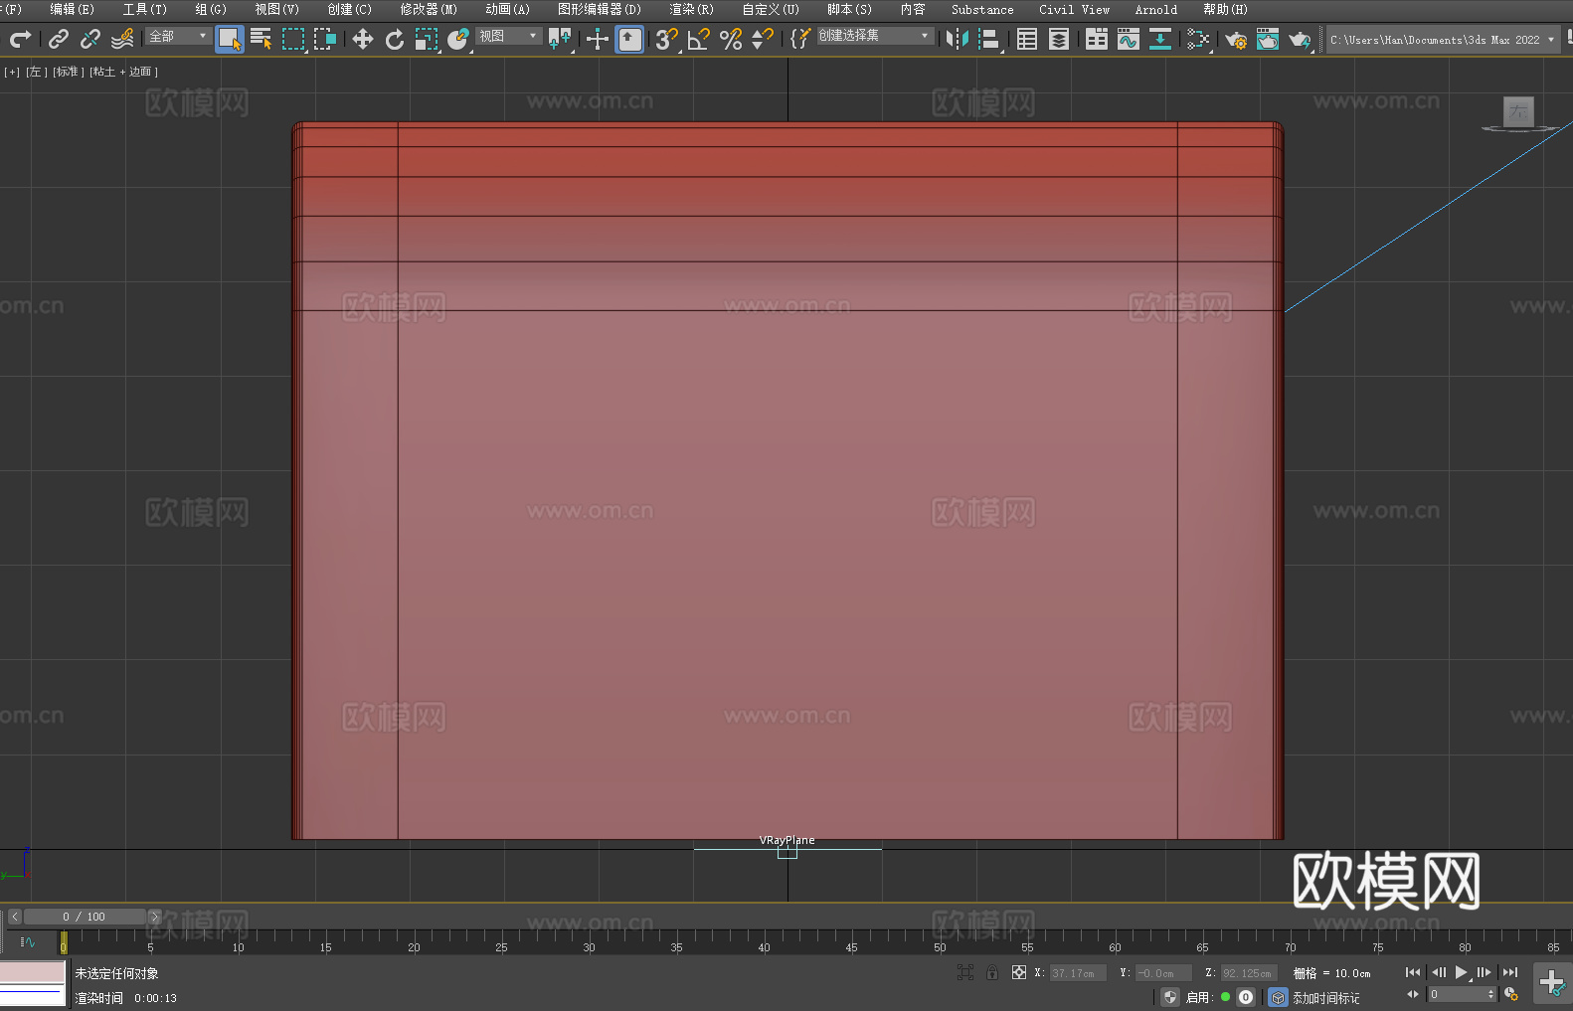Click the Bind to Space Warp icon
The width and height of the screenshot is (1573, 1011).
point(122,39)
